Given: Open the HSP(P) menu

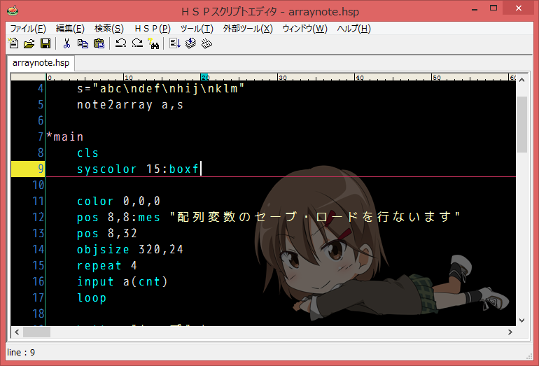Looking at the screenshot, I should tap(152, 29).
